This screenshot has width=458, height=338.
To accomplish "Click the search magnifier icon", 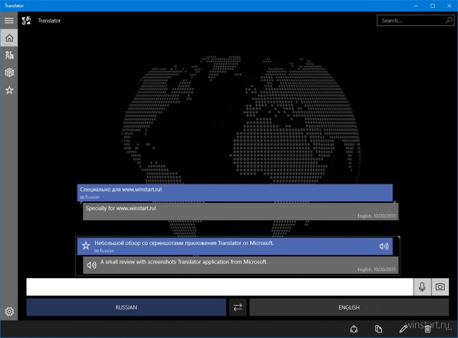I will (x=449, y=20).
